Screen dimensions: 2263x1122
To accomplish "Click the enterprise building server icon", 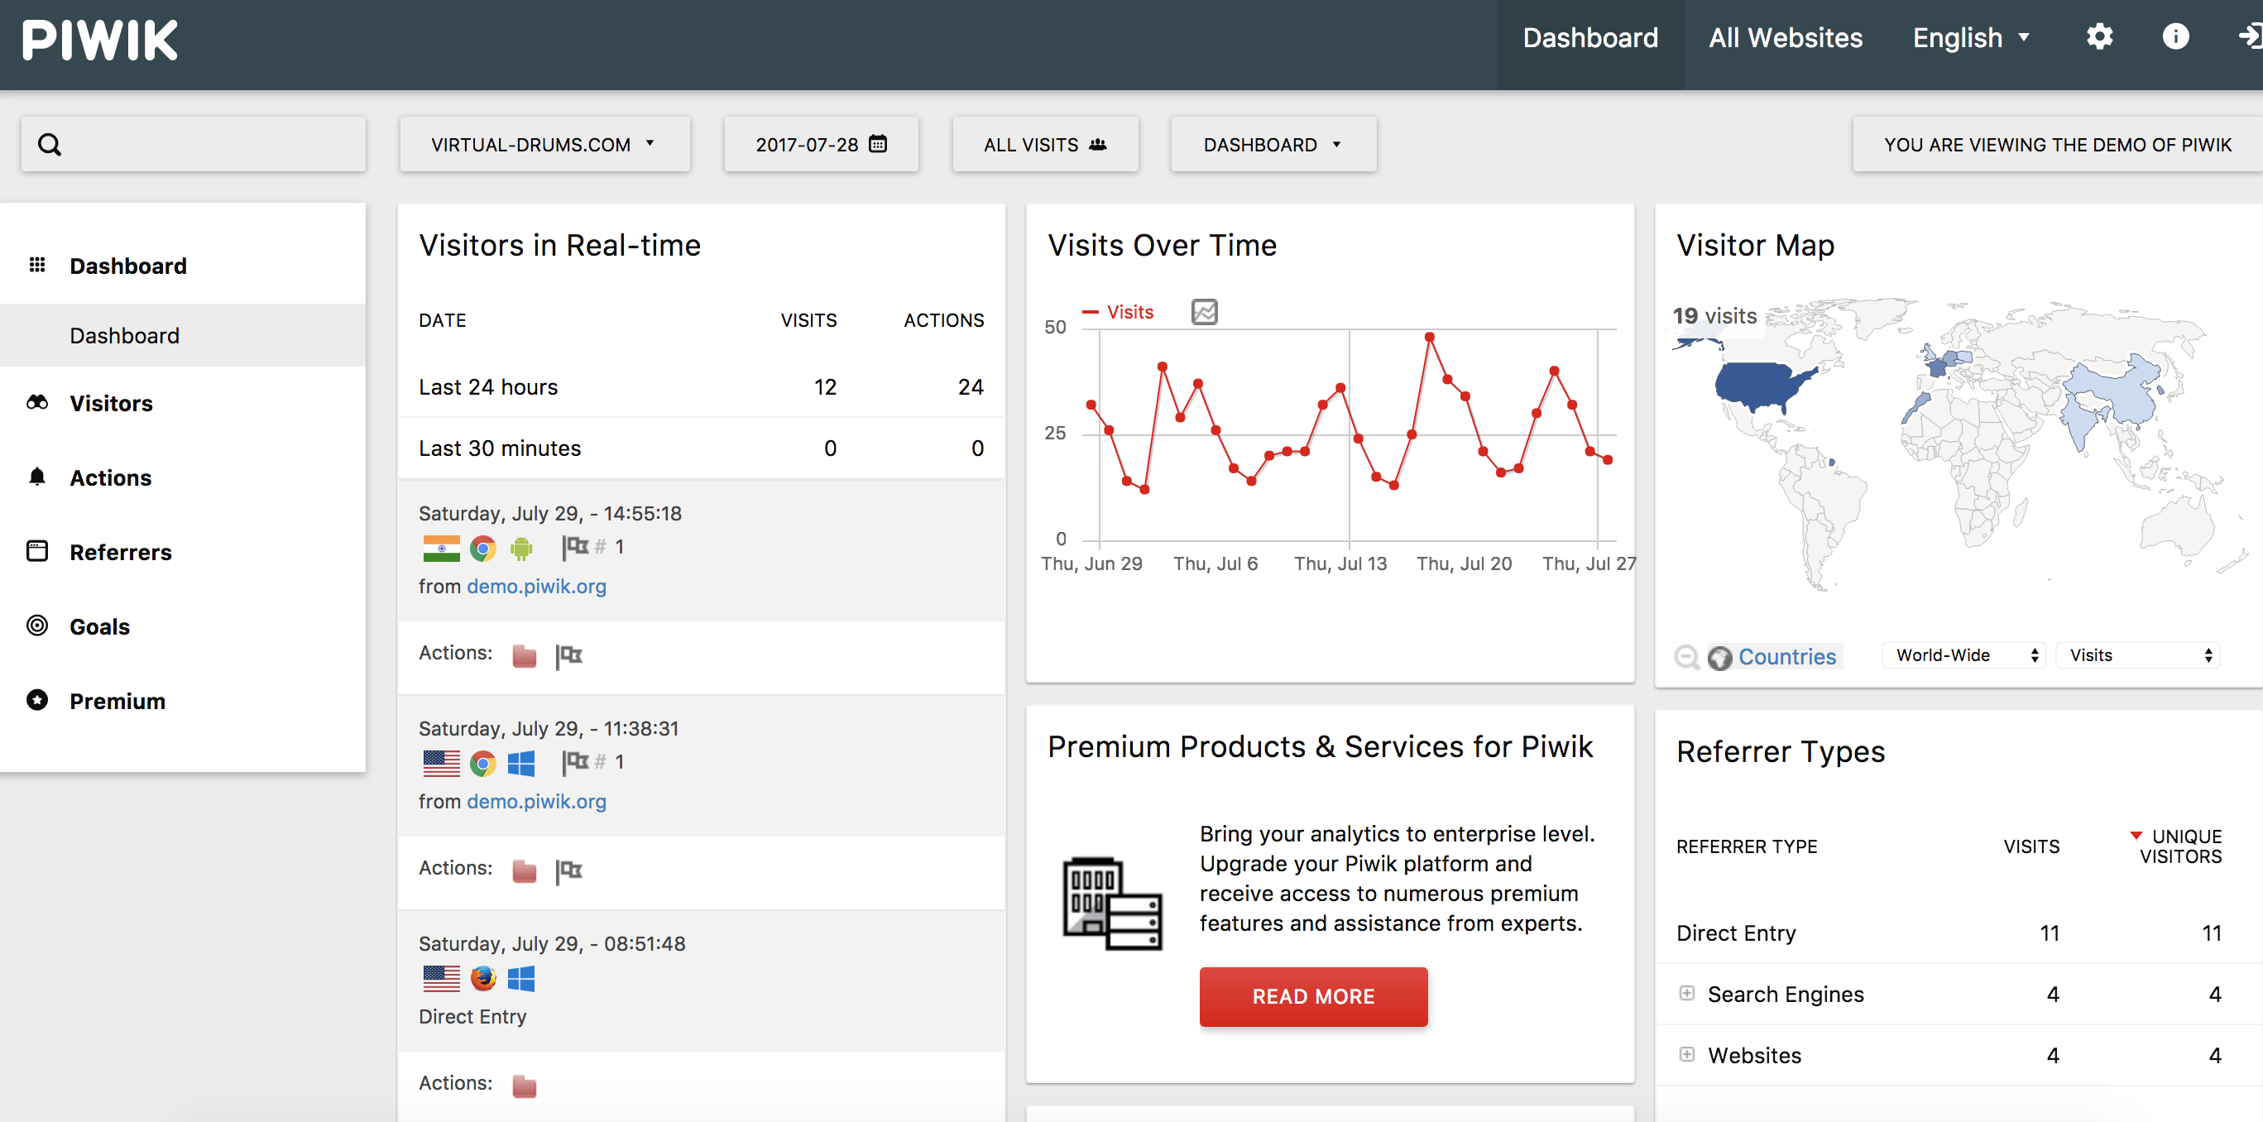I will pyautogui.click(x=1113, y=904).
